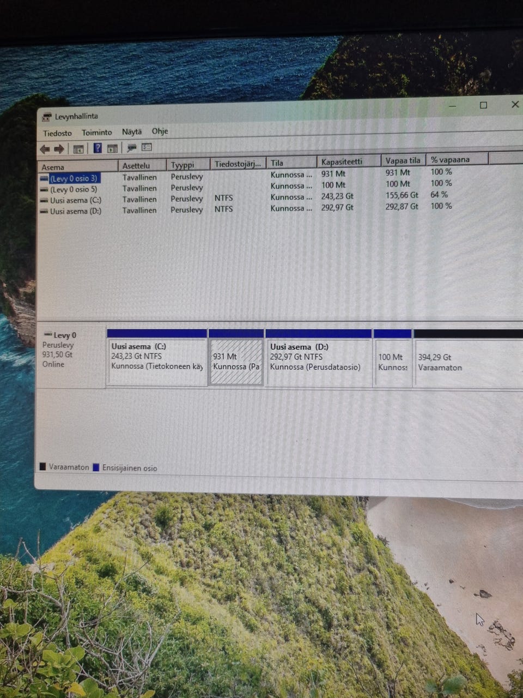This screenshot has width=523, height=698.
Task: Sort by the Tyyppi column header
Action: [188, 165]
